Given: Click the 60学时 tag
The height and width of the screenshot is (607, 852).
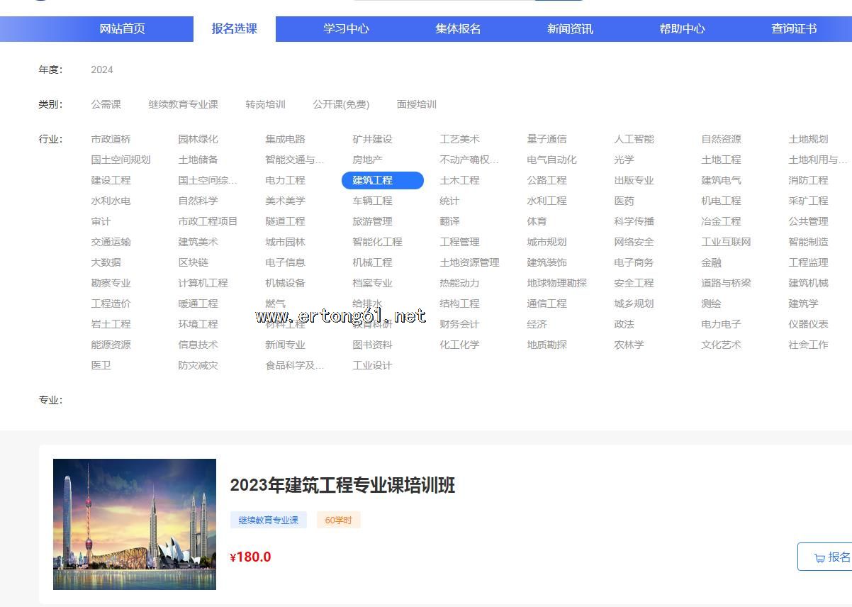Looking at the screenshot, I should 338,520.
